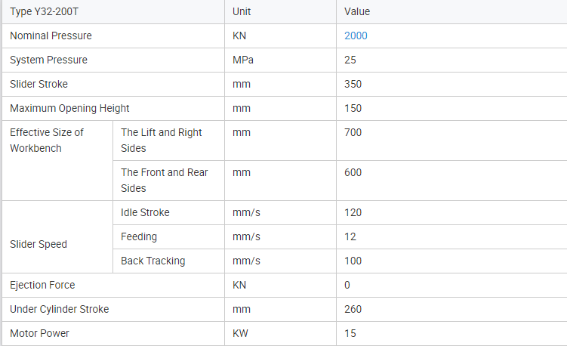The image size is (567, 346).
Task: Click the blue 2000 nominal pressure link
Action: 356,36
